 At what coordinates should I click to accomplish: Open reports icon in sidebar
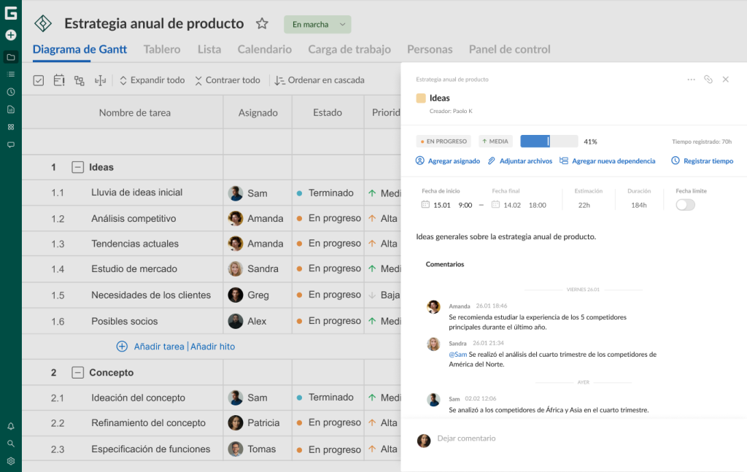coord(10,109)
